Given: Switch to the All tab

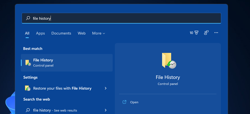Looking at the screenshot, I should [x=27, y=33].
